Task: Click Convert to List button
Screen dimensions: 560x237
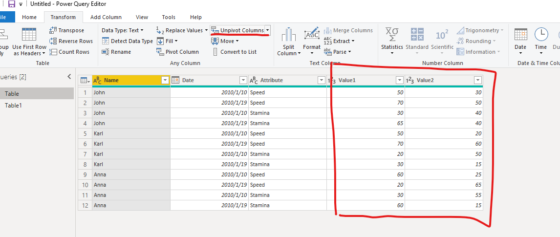Action: [x=234, y=52]
